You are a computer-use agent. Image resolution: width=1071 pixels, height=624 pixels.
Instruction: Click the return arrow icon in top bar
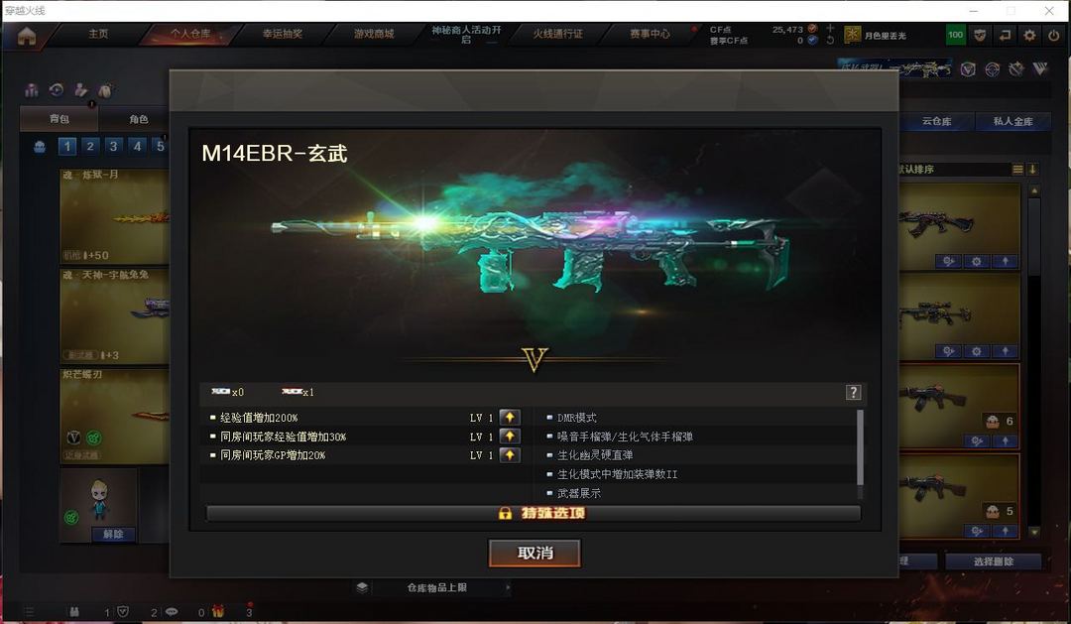point(1005,35)
